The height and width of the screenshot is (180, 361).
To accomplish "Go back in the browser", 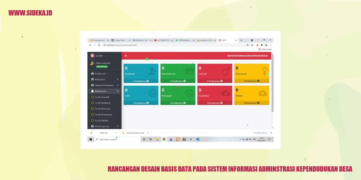I will pos(91,45).
